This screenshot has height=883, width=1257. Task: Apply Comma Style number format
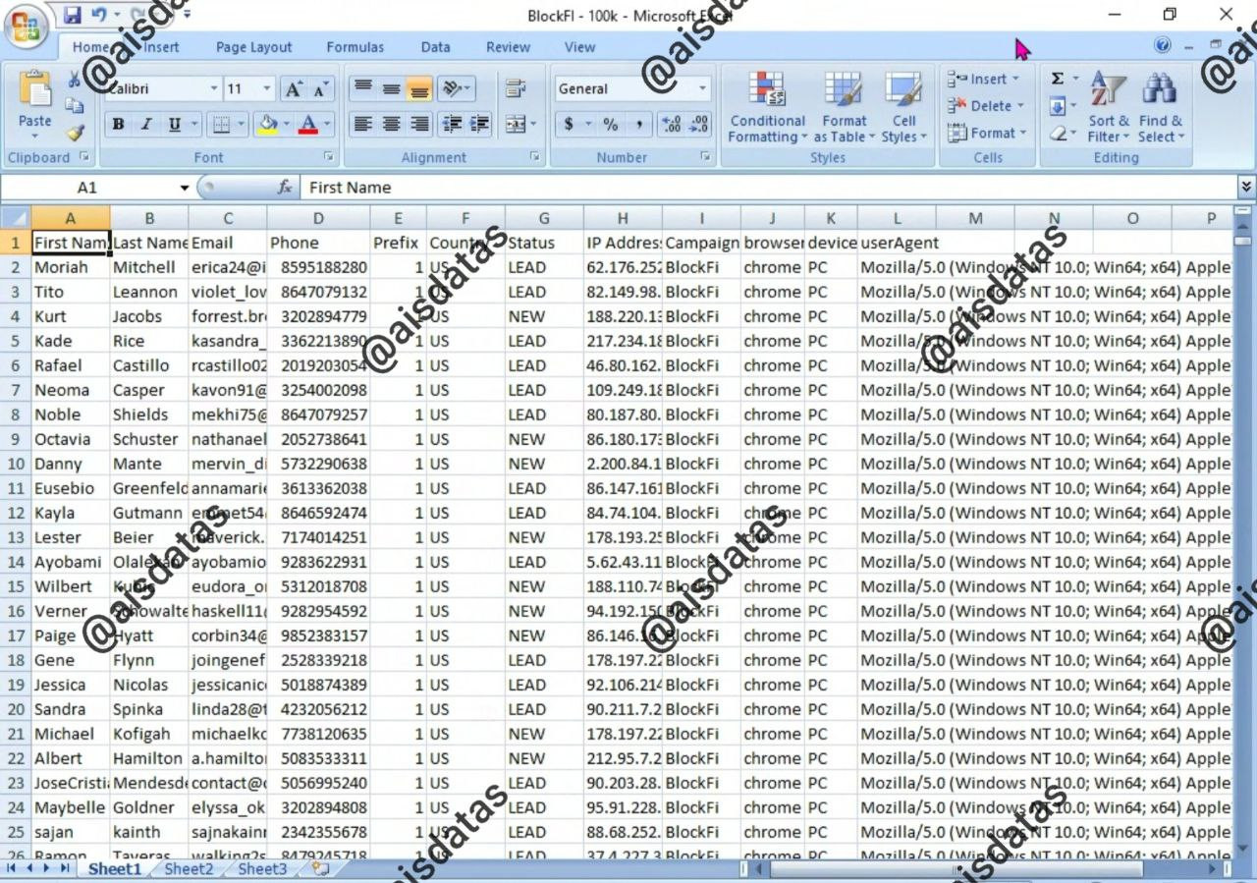(x=639, y=124)
